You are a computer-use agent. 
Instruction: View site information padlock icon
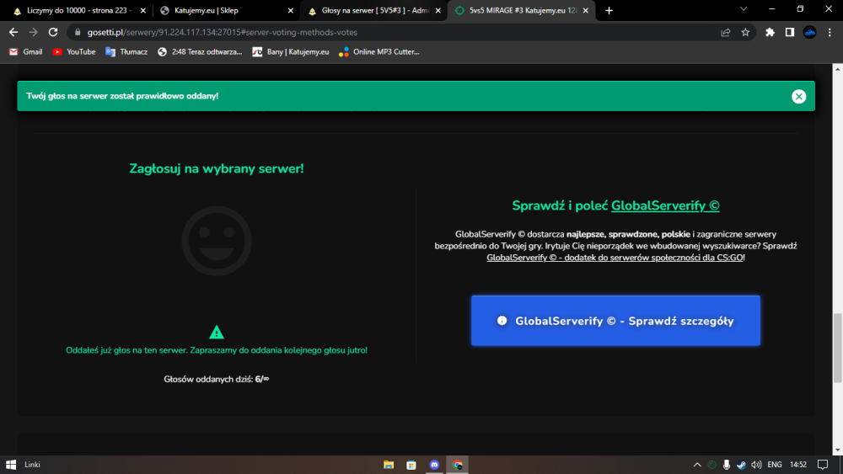pos(78,32)
